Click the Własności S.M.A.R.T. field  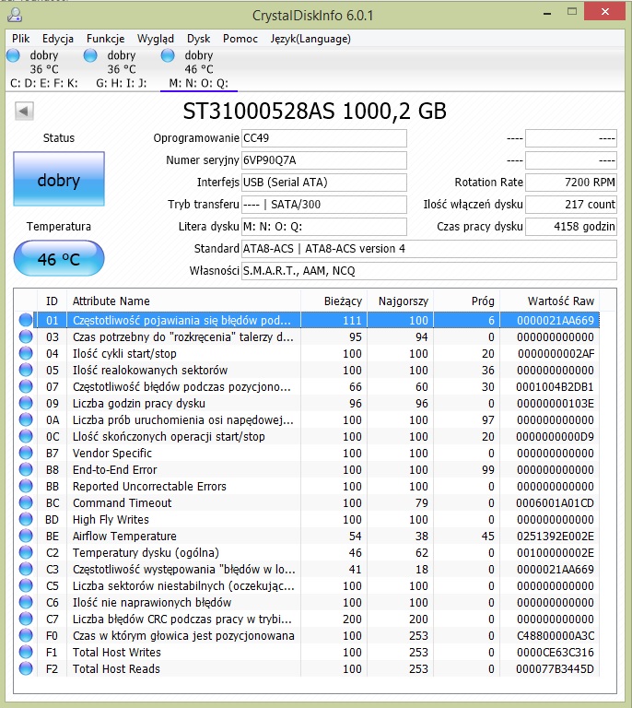pyautogui.click(x=429, y=271)
